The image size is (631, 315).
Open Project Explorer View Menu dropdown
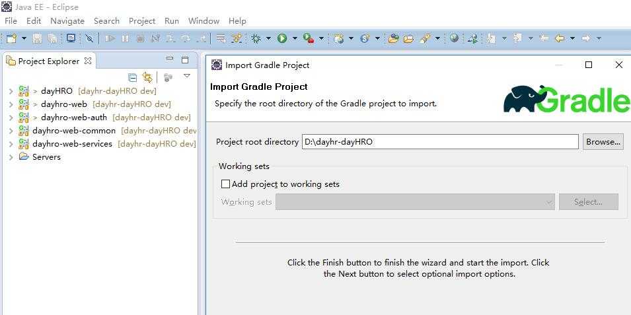click(x=187, y=77)
